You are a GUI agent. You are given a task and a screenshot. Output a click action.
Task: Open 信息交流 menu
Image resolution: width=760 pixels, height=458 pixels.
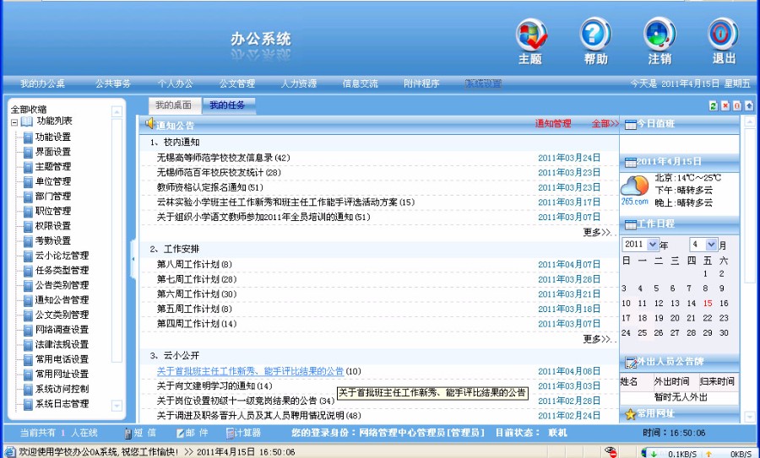coord(360,84)
